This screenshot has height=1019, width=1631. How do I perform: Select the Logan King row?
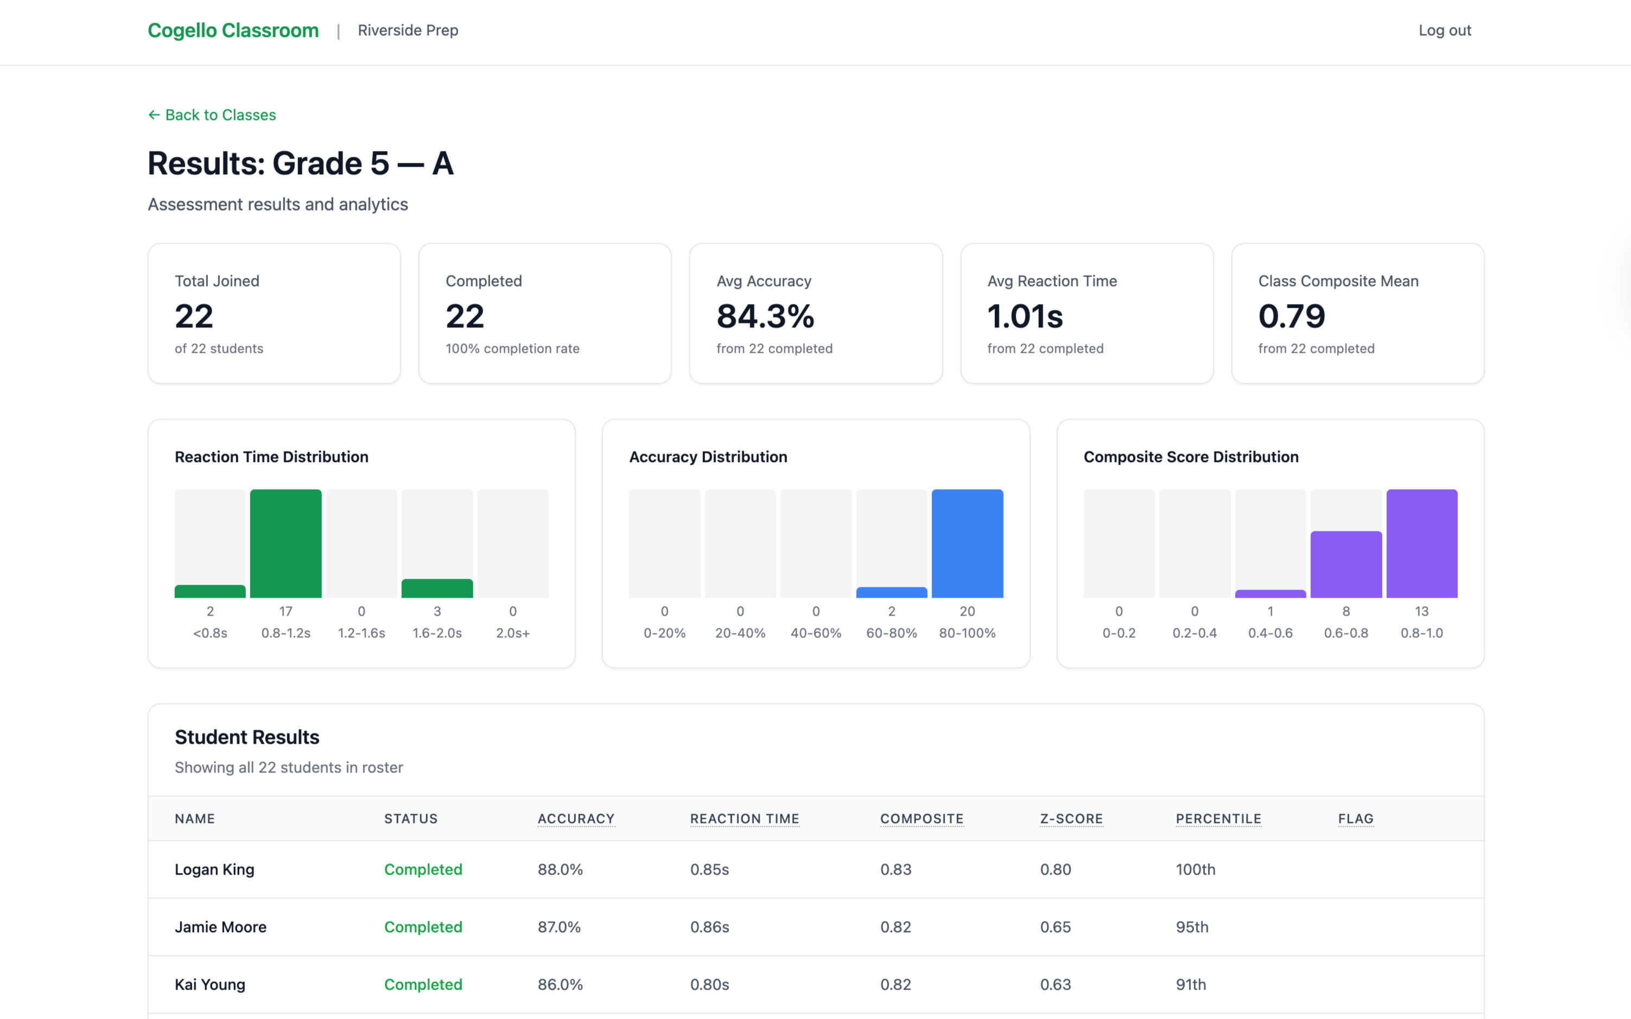pyautogui.click(x=214, y=869)
